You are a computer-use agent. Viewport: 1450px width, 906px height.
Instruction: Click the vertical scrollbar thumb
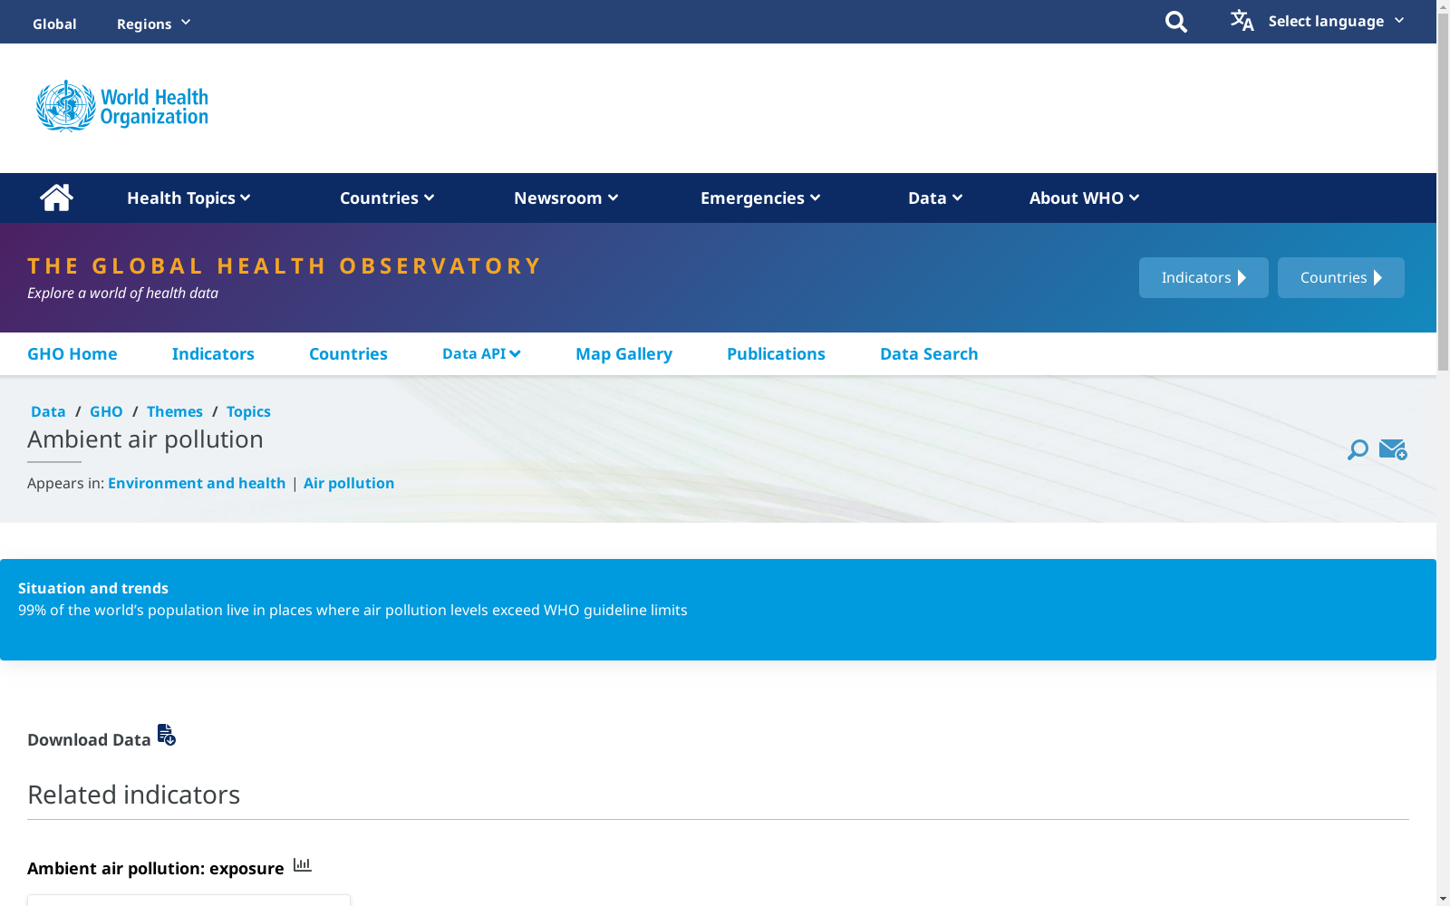pyautogui.click(x=1443, y=190)
